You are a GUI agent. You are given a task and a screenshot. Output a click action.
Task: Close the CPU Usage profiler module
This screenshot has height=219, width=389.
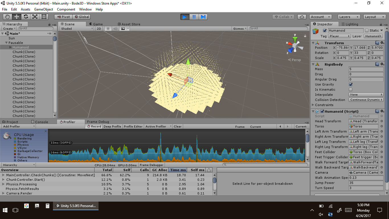pyautogui.click(x=46, y=131)
